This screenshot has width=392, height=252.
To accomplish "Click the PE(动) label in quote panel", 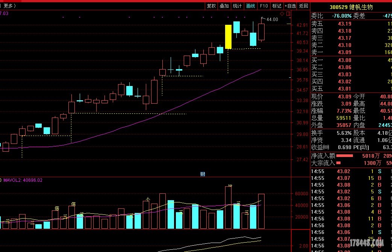I will coord(361,147).
